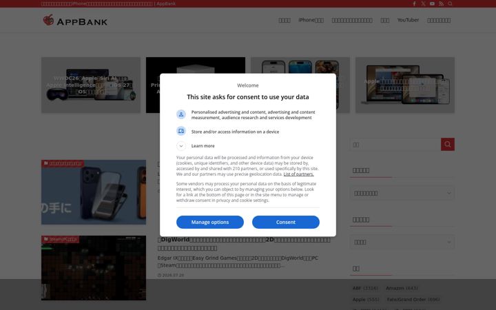The width and height of the screenshot is (496, 310).
Task: Click the store information device icon
Action: pos(181,131)
